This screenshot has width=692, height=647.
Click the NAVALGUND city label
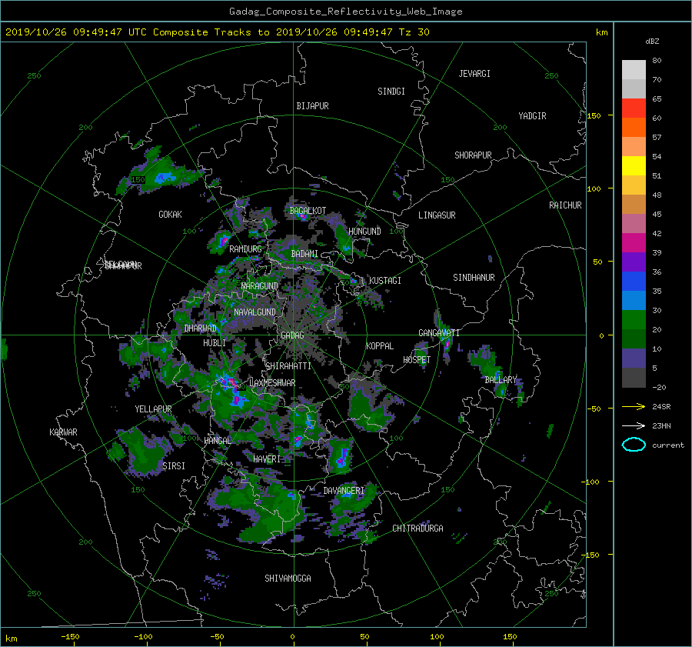(255, 312)
